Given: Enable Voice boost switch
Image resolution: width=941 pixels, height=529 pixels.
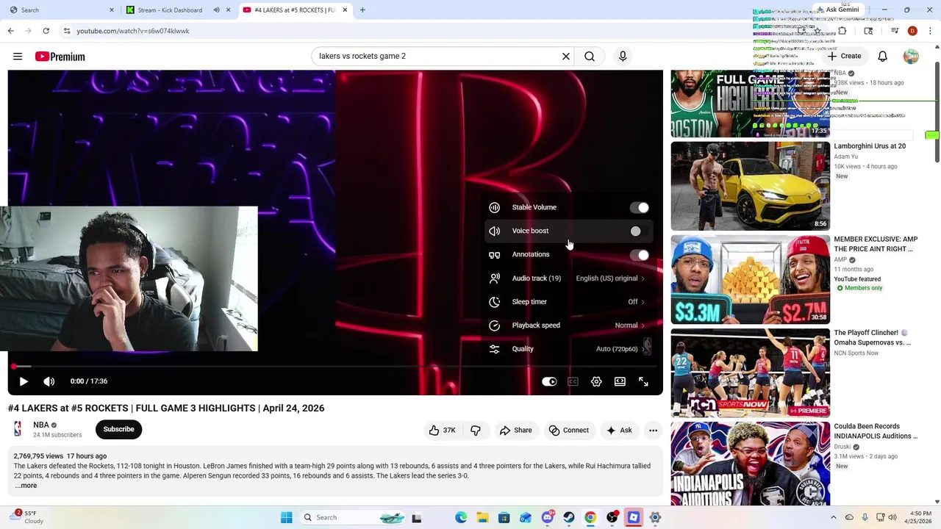Looking at the screenshot, I should click(x=640, y=231).
